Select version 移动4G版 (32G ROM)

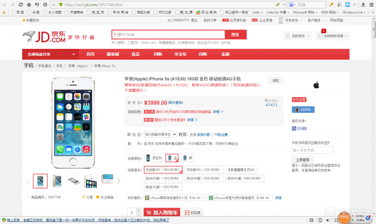click(x=204, y=178)
